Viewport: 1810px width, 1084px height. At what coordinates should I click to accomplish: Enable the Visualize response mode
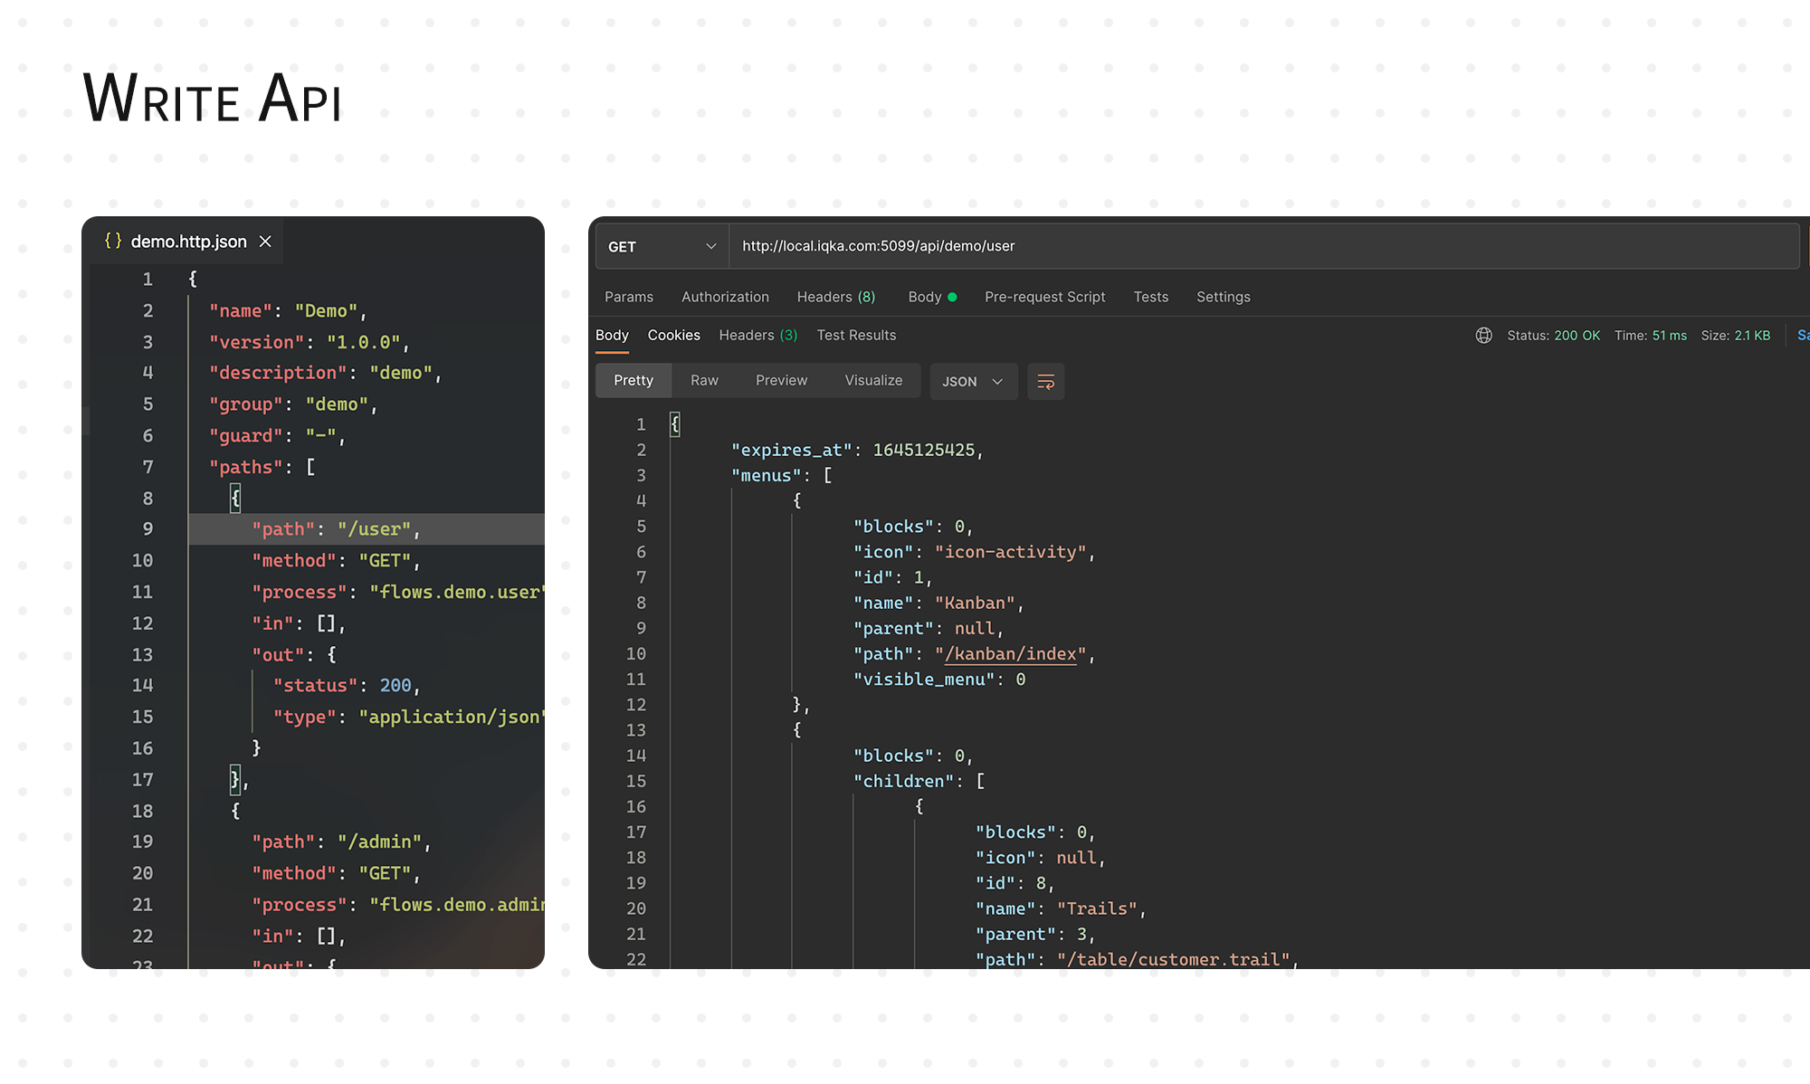[x=872, y=380]
